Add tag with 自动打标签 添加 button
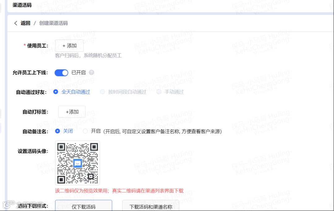 click(x=72, y=112)
